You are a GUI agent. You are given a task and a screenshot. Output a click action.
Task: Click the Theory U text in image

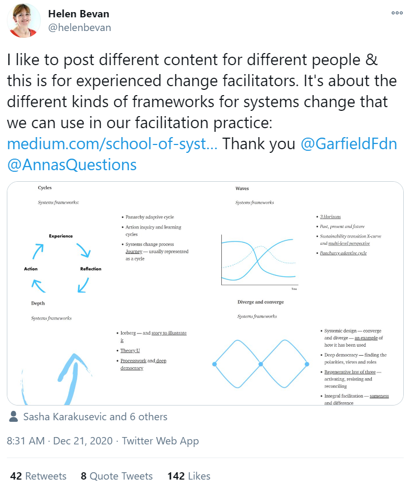[130, 350]
